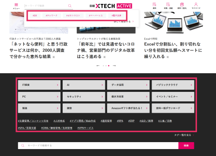Screen dimensions: 216x156
Task: Open the #ERP tag link
Action: tap(131, 121)
